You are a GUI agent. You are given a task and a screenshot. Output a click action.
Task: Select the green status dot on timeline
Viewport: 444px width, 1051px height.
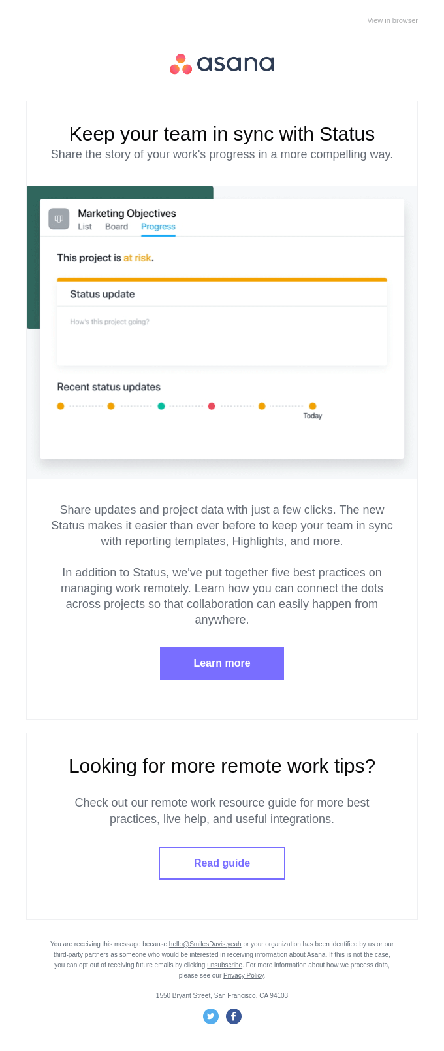tap(161, 406)
